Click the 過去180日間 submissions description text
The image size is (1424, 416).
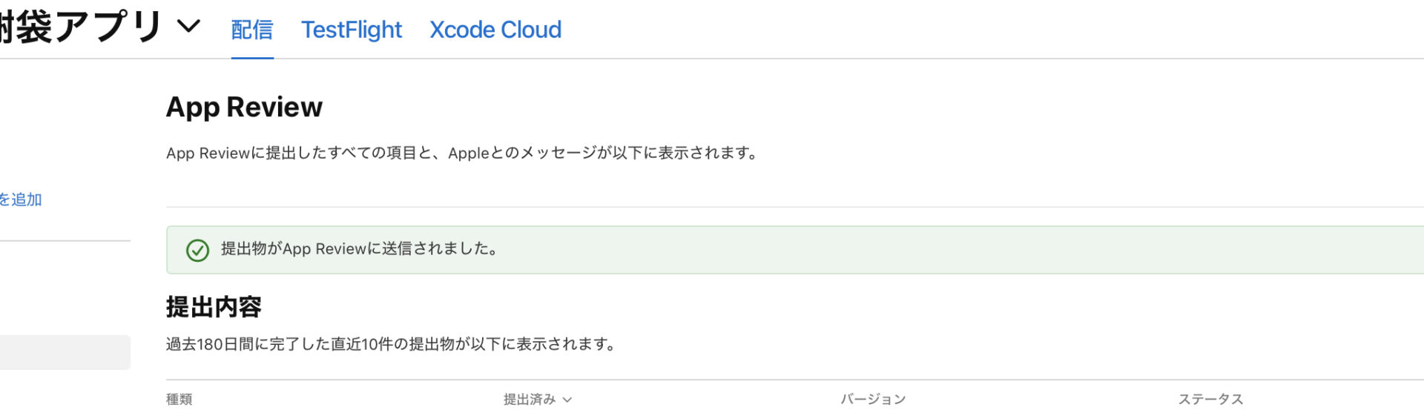[x=391, y=344]
